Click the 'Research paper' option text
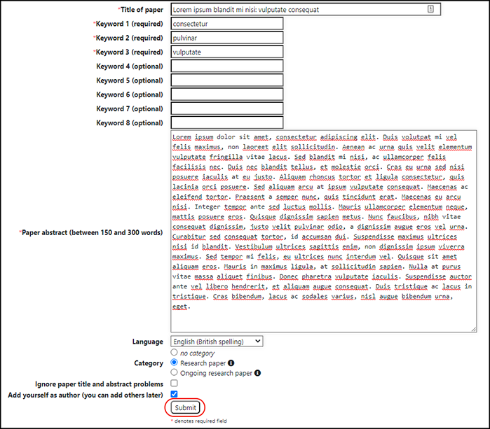 point(203,363)
